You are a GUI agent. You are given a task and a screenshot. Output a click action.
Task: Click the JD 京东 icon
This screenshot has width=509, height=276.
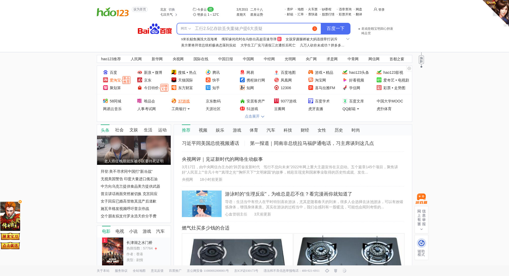click(x=140, y=80)
